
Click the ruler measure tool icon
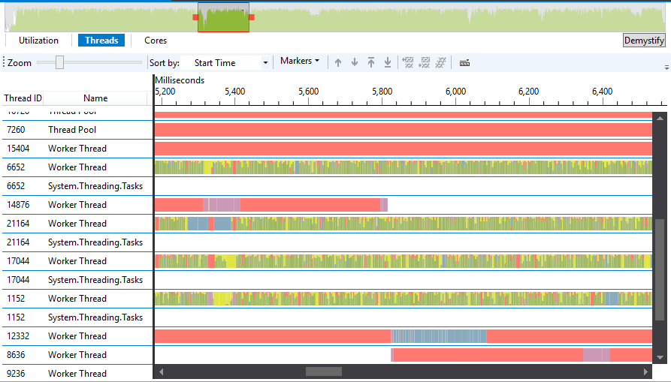pos(464,63)
